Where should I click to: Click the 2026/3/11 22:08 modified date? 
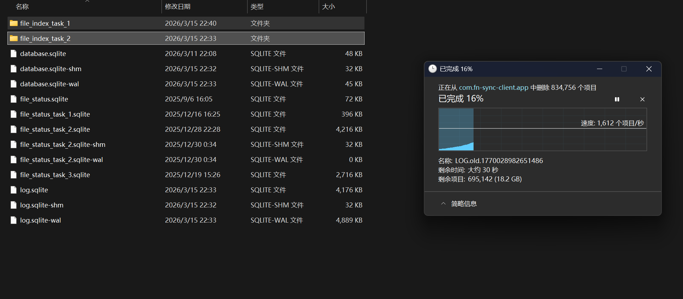191,54
